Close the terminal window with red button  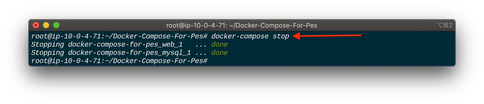(36, 25)
